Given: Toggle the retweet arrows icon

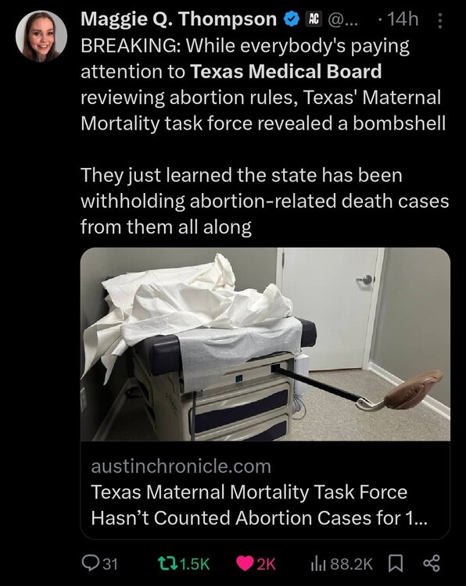Looking at the screenshot, I should point(167,563).
